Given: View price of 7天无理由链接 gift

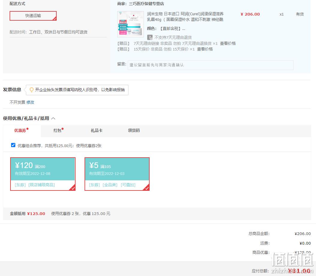Looking at the screenshot, I should 228,43.
